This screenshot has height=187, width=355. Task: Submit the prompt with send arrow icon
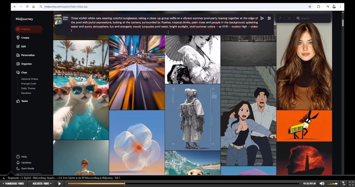pyautogui.click(x=262, y=18)
